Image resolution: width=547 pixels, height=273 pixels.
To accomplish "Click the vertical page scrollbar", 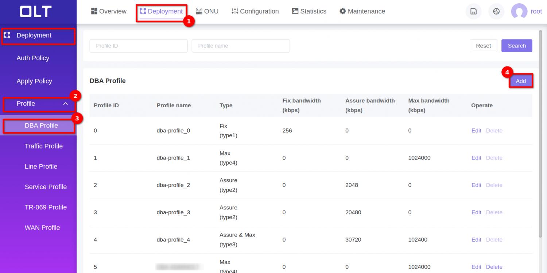I will (540, 131).
